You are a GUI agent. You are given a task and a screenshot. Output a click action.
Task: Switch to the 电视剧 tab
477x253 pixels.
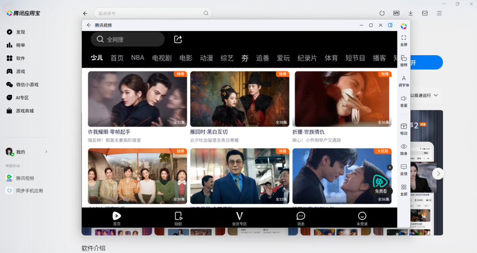point(162,58)
